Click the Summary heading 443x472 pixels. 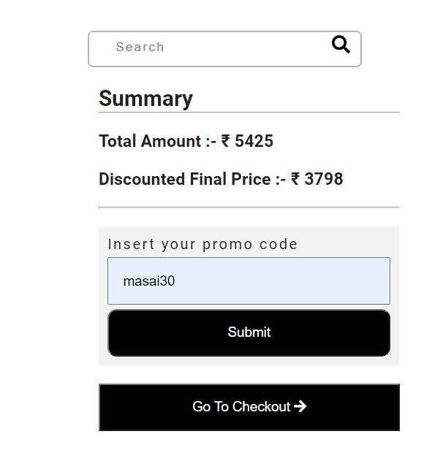(145, 99)
